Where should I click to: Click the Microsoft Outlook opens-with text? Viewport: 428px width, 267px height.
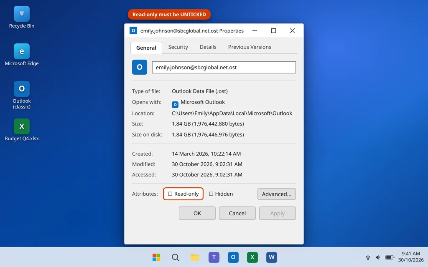(203, 102)
